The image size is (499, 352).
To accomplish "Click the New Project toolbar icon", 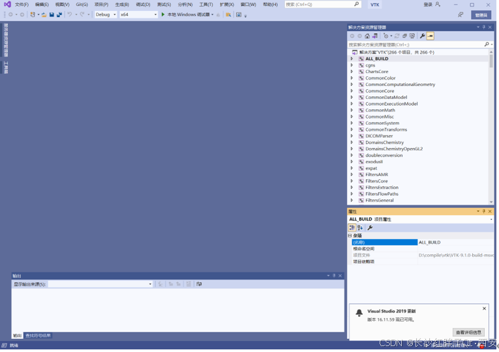I will point(33,14).
